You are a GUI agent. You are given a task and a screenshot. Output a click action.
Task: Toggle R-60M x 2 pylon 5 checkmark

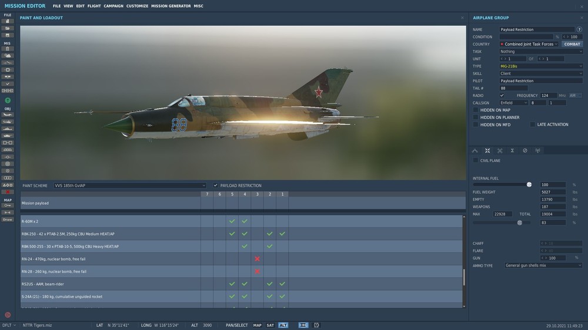tap(232, 221)
